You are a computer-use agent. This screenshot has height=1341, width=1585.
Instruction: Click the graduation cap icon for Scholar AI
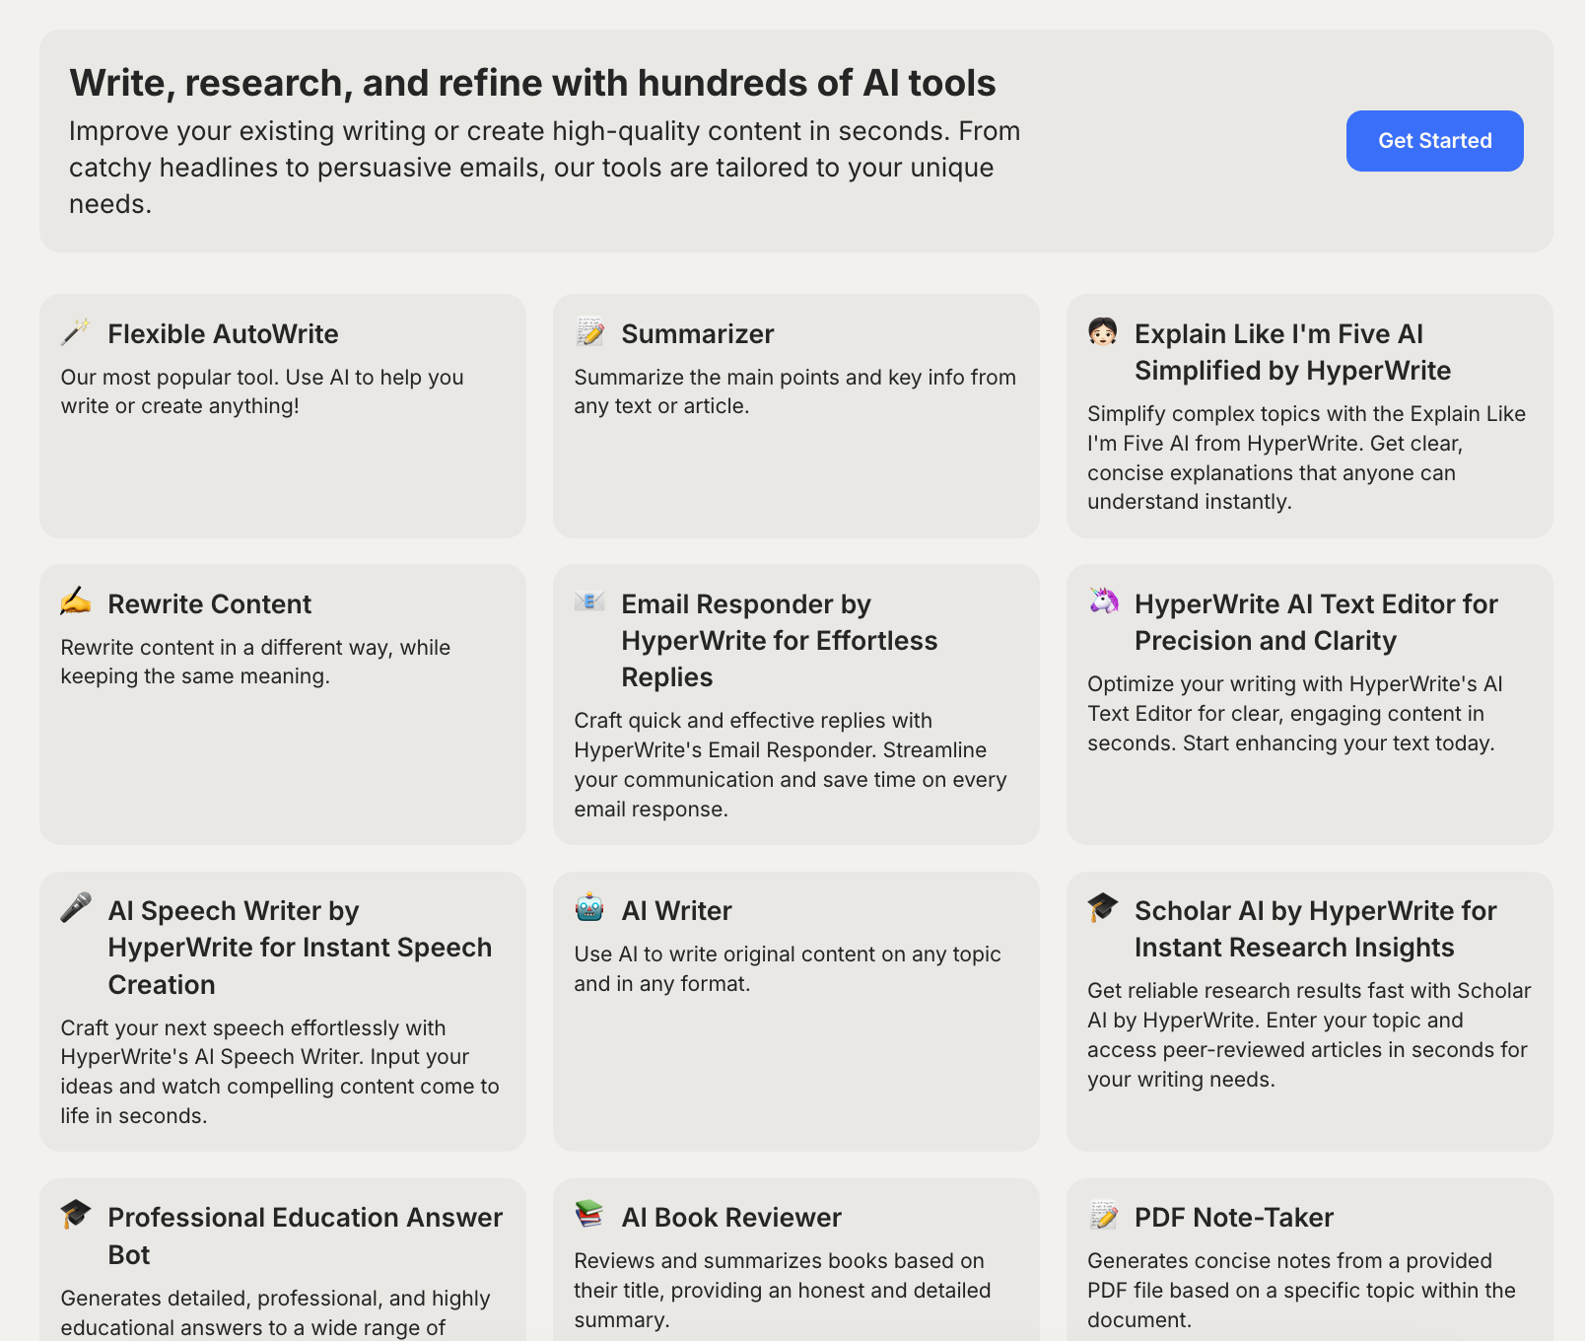click(x=1103, y=908)
